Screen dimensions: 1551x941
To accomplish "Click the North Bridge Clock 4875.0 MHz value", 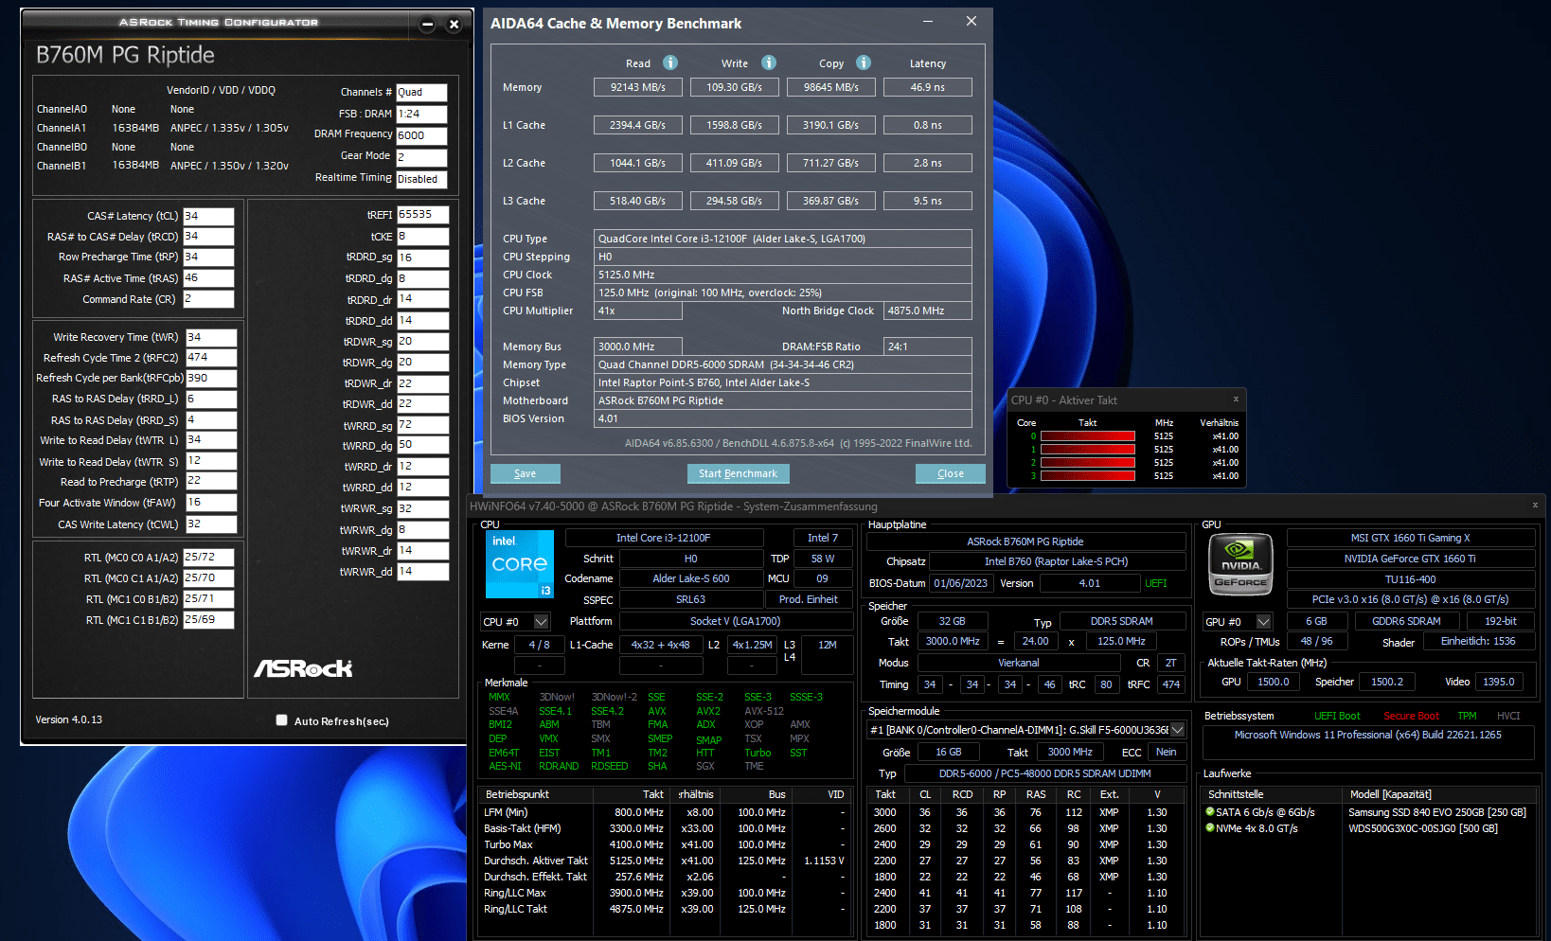I will pos(928,311).
